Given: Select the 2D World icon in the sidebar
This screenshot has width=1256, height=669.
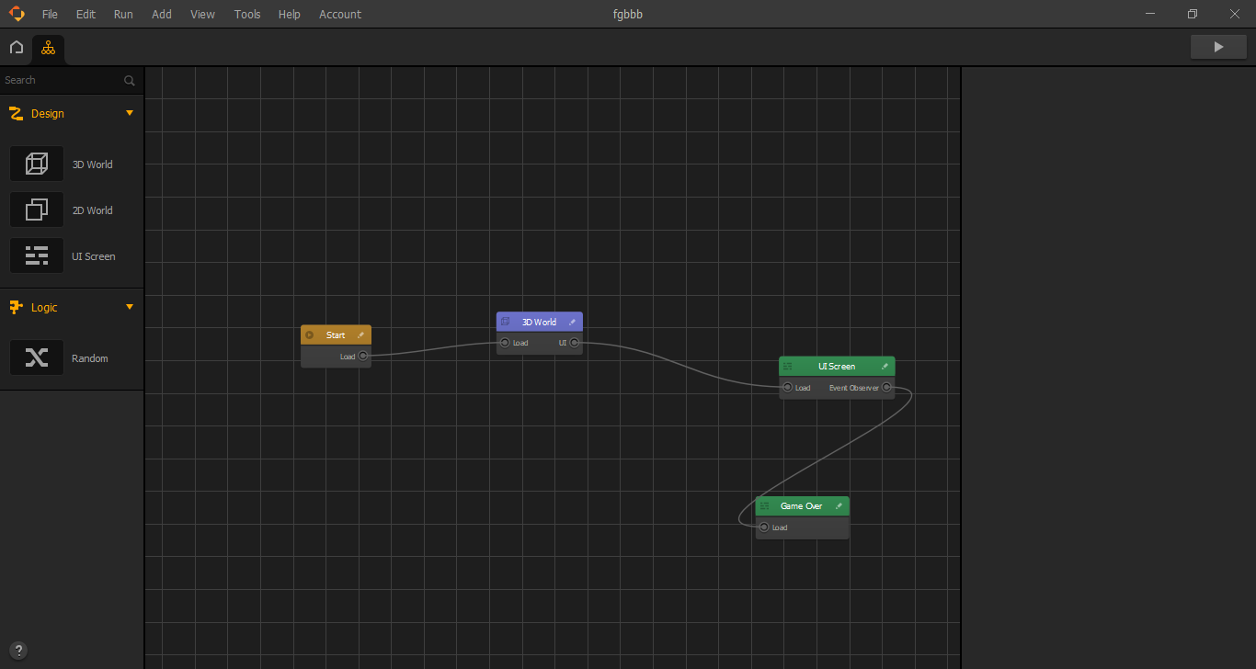Looking at the screenshot, I should click(37, 210).
